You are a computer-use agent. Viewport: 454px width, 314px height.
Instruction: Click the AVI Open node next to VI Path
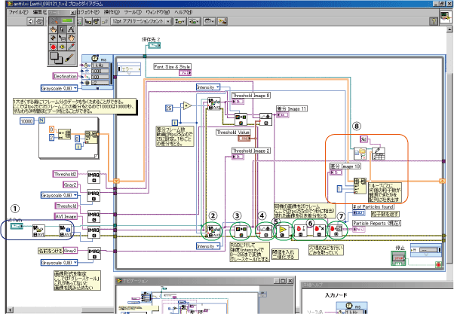coord(38,230)
